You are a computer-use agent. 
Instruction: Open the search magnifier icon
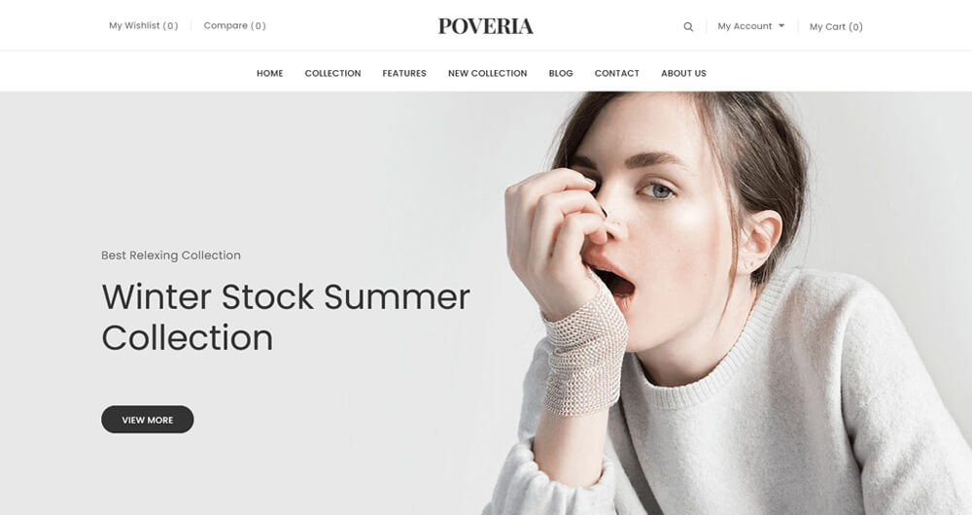688,26
